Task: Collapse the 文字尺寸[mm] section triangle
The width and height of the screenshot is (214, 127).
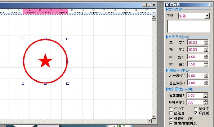Action: click(x=167, y=37)
